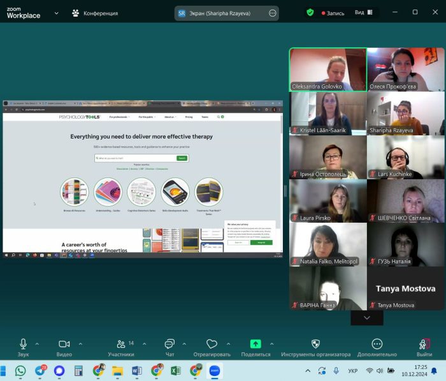
Task: Click the green encryption shield icon
Action: click(310, 12)
